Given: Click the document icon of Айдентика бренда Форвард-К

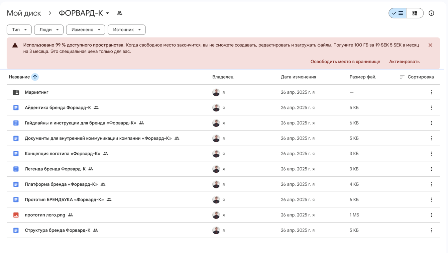Looking at the screenshot, I should coord(16,108).
